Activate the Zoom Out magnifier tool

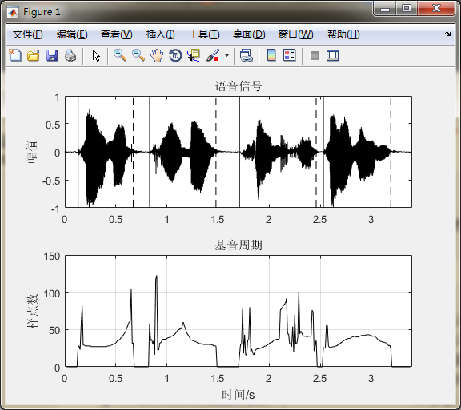(x=138, y=55)
